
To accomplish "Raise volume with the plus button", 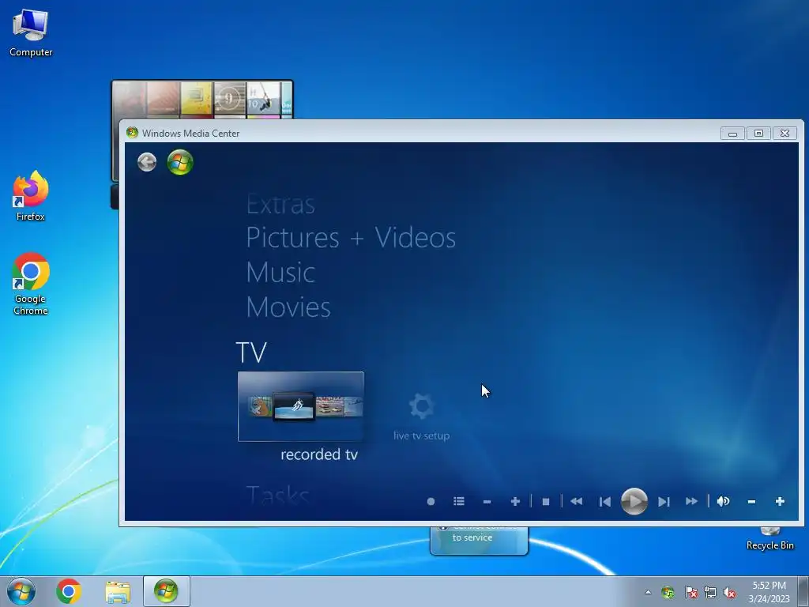I will pos(780,501).
